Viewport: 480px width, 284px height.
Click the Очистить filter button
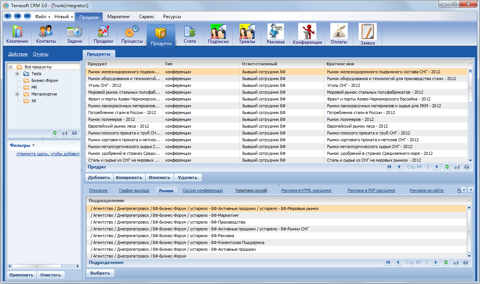coord(51,275)
